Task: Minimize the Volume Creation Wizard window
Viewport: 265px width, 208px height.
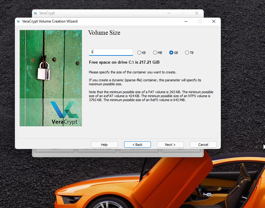Action: pos(186,21)
